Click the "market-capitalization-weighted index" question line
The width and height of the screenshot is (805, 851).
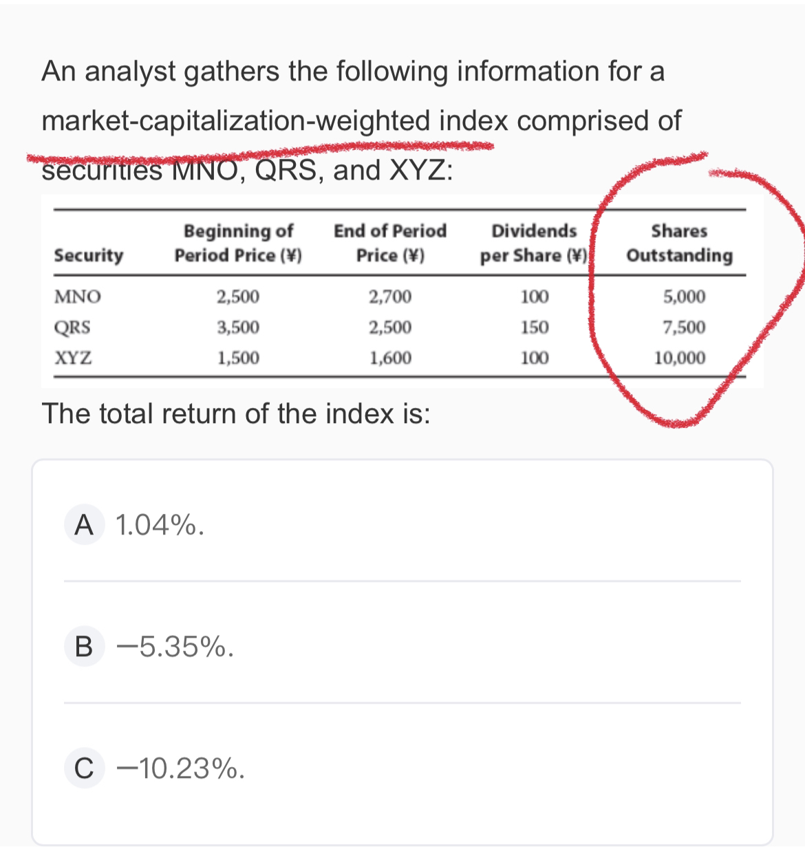361,120
